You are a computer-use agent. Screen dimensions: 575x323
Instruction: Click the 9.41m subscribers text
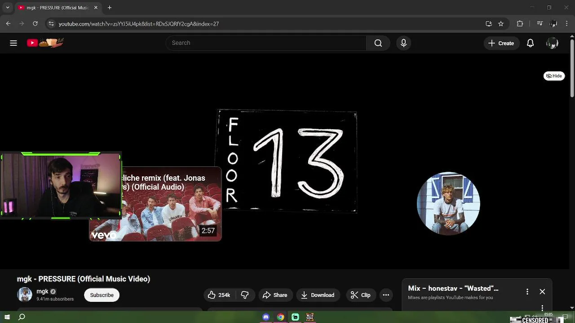[55, 299]
